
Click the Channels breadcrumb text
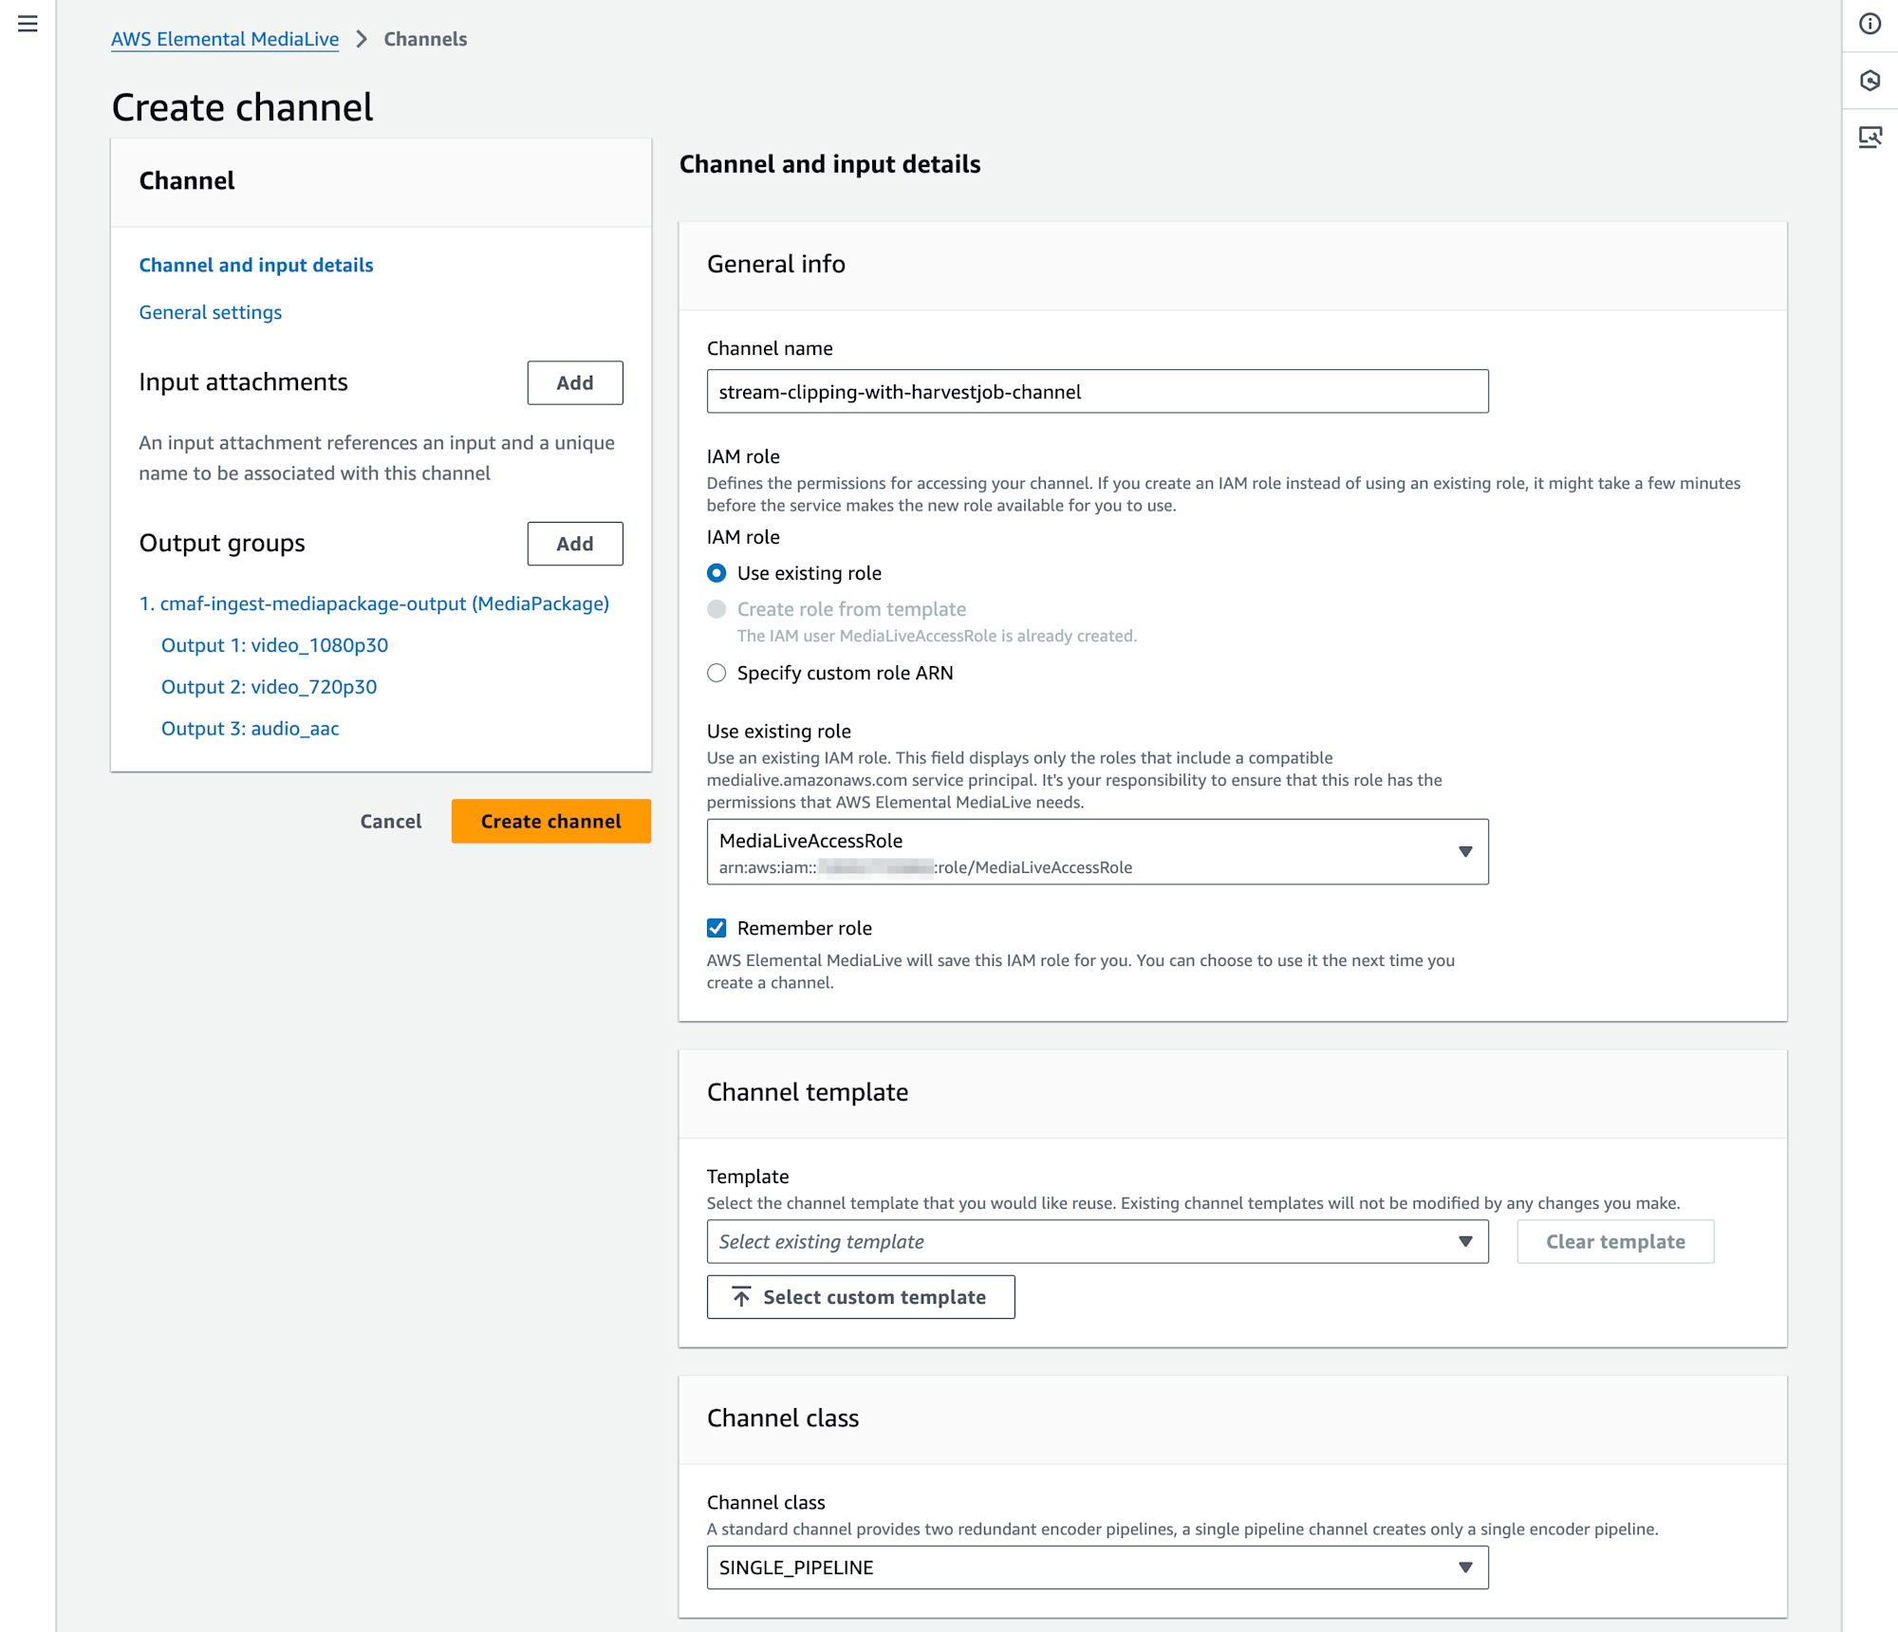click(425, 39)
